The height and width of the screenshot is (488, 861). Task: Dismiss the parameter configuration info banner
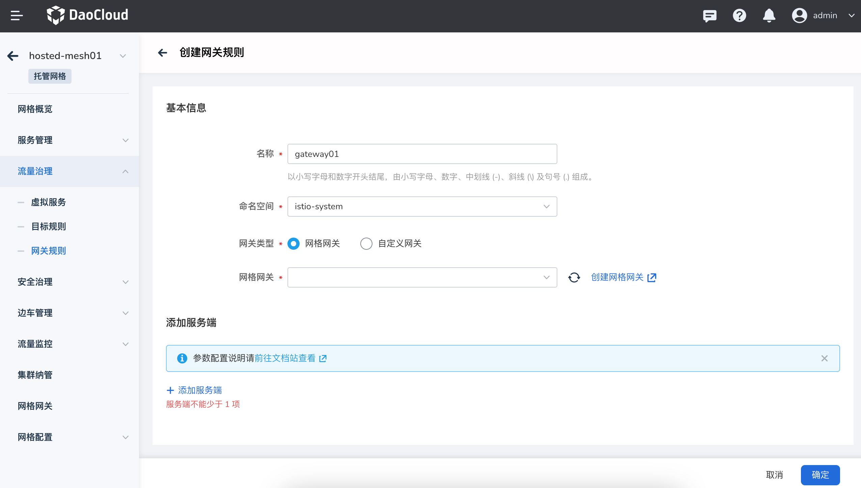coord(824,358)
